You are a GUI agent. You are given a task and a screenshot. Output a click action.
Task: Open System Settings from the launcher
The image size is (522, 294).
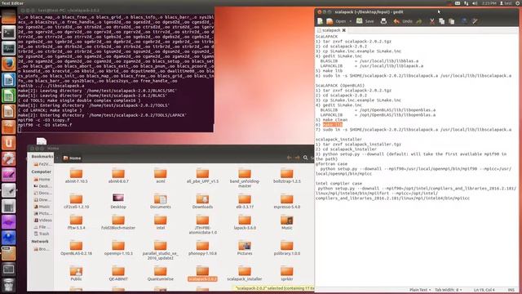click(x=9, y=159)
